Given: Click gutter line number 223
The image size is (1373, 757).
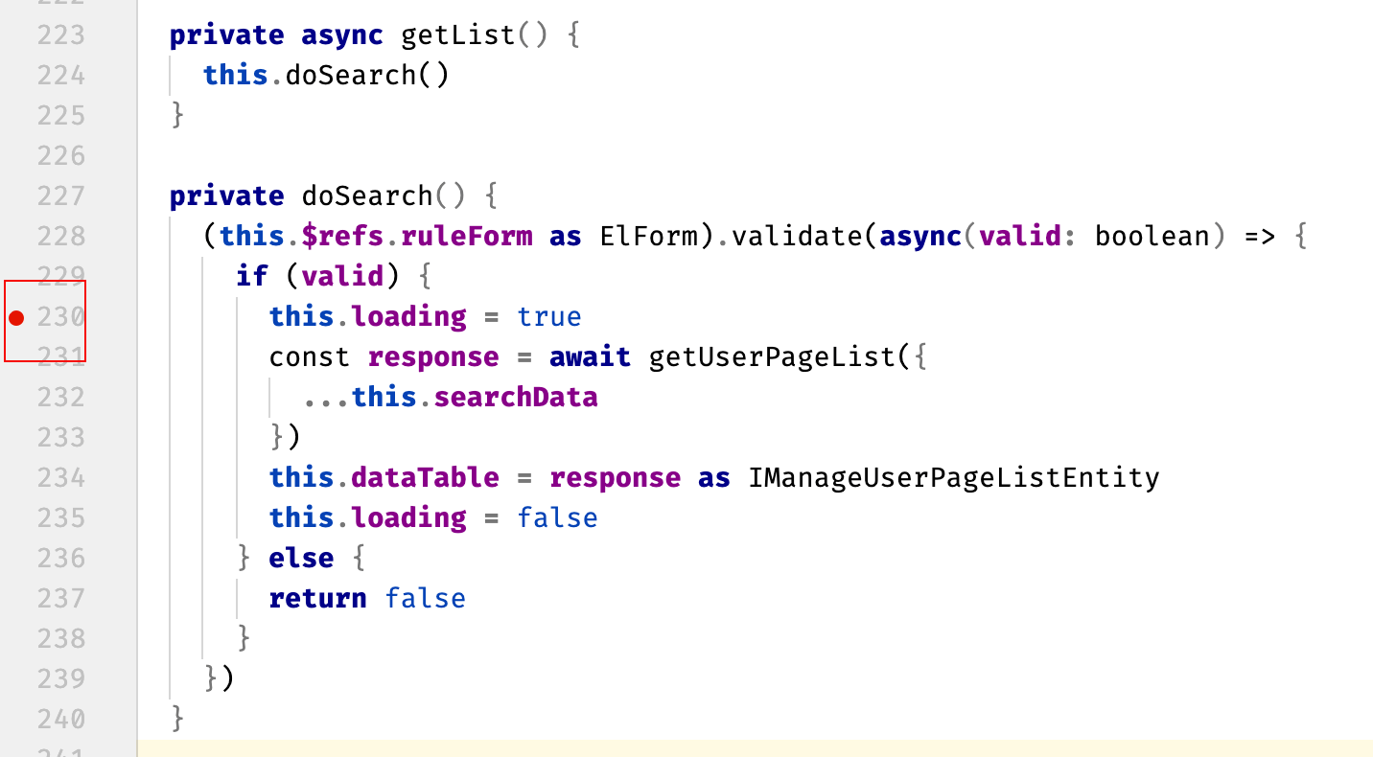Looking at the screenshot, I should pos(61,35).
